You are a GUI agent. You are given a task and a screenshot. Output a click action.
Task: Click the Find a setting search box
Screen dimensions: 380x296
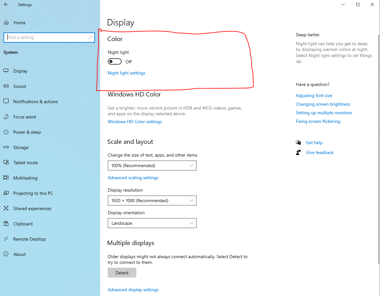49,37
